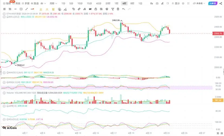Toggle the MACD alert bell
The image size is (224, 136).
tap(8, 73)
